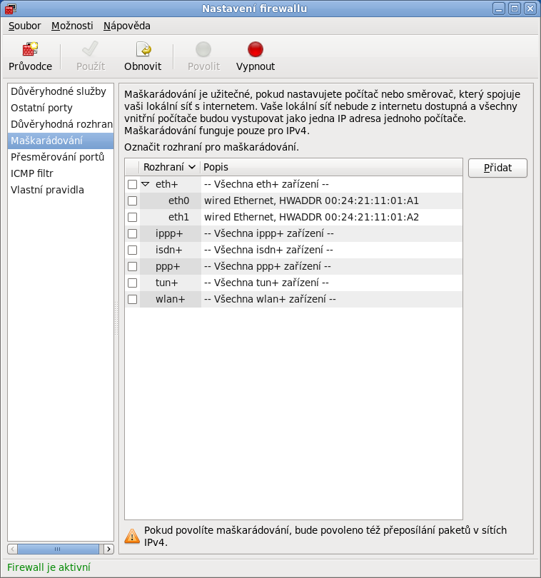Click the Popis column header

coord(331,168)
